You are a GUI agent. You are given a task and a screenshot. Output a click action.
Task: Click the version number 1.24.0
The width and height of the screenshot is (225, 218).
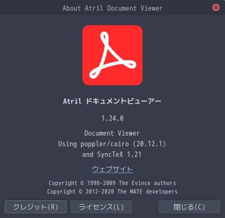(x=112, y=118)
